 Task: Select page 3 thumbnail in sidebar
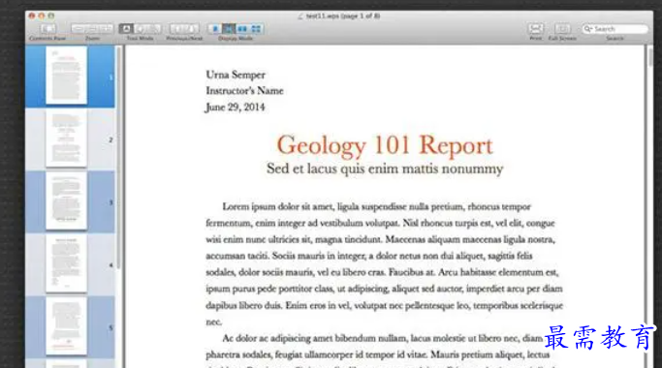66,200
